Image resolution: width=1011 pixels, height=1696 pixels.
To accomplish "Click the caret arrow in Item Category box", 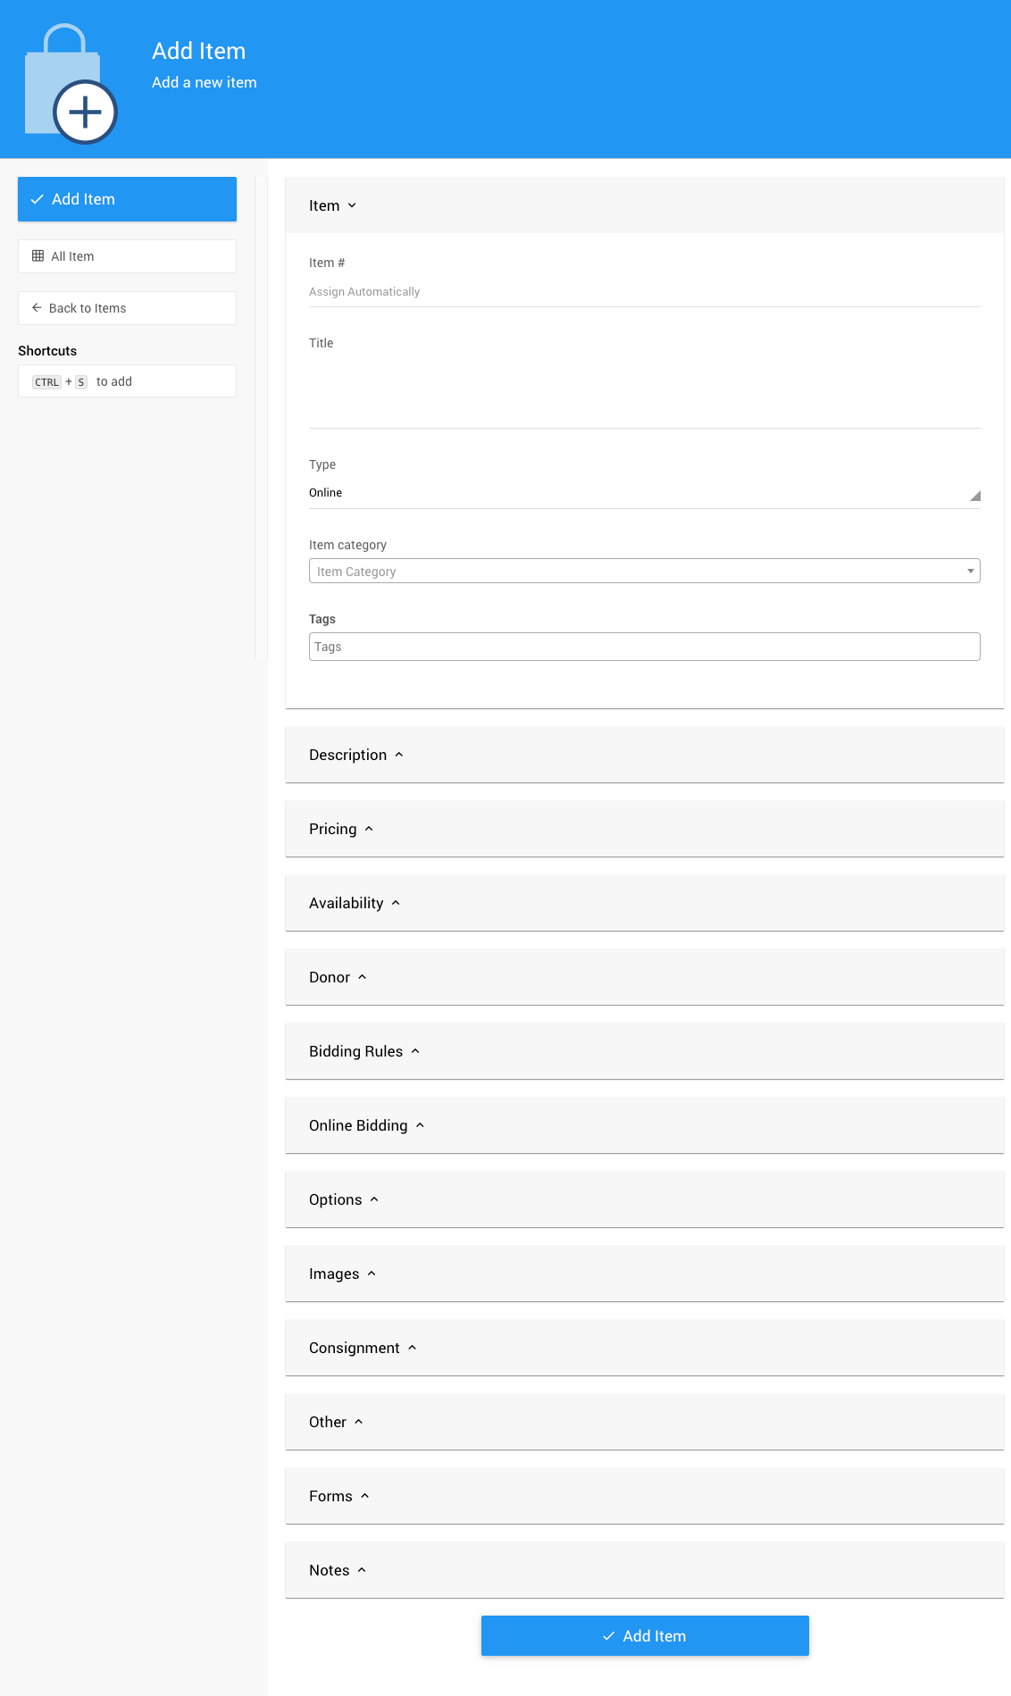I will [970, 572].
